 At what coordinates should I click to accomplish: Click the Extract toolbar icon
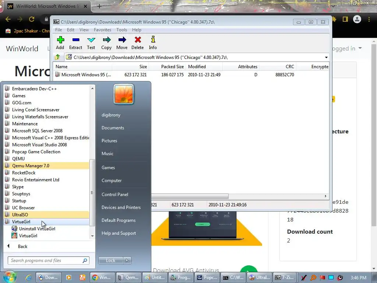pyautogui.click(x=76, y=43)
